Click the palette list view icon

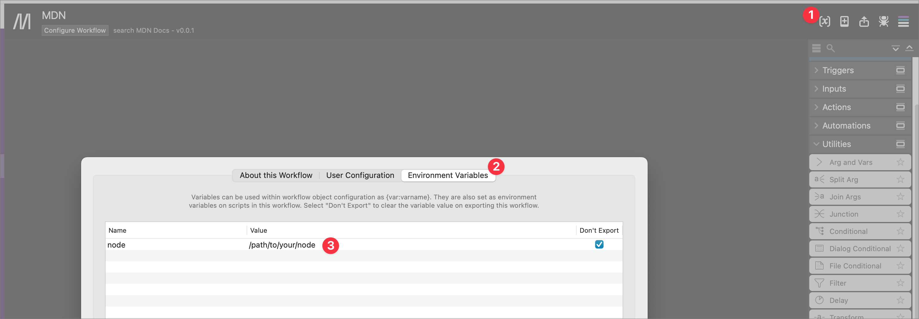816,48
